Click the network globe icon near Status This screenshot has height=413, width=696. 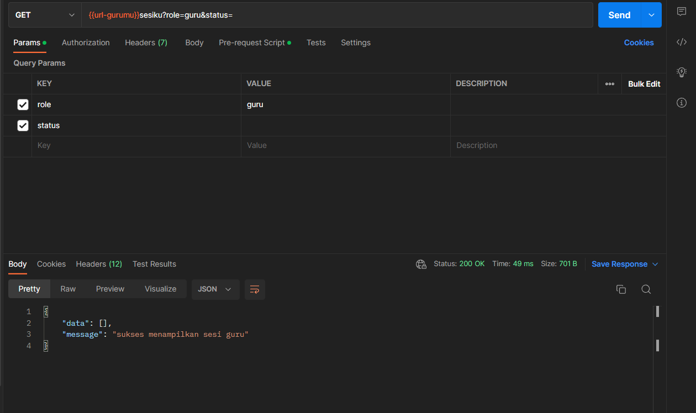[421, 264]
